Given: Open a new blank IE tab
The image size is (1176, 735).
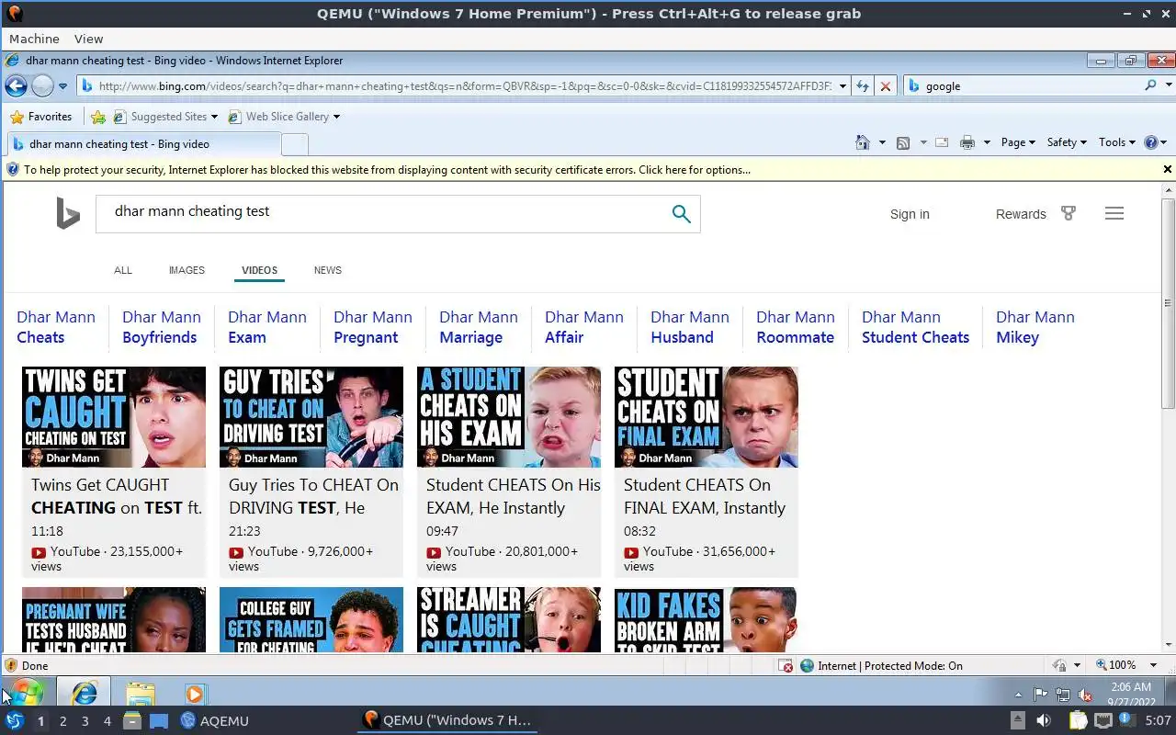Looking at the screenshot, I should [294, 144].
